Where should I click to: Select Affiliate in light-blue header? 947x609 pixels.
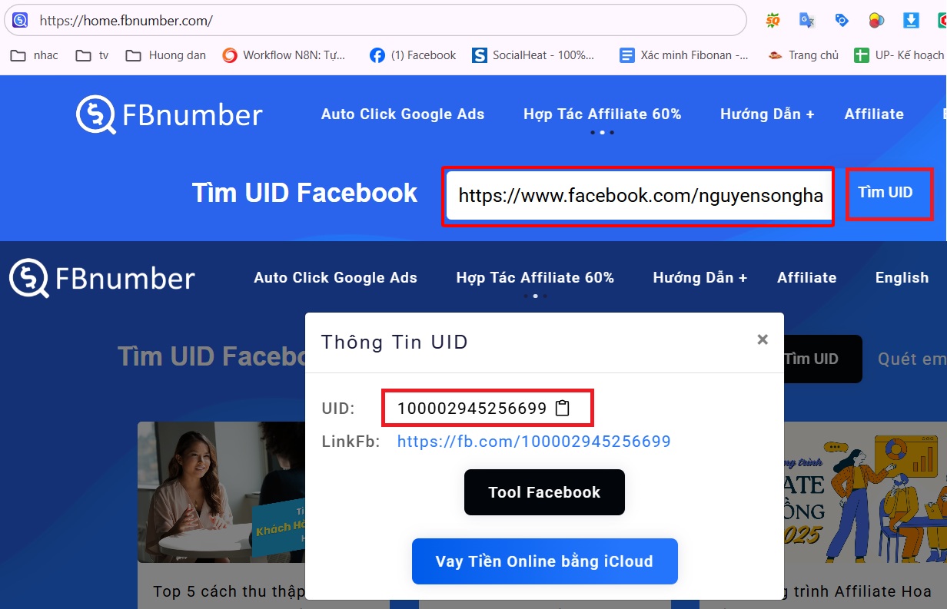(x=874, y=114)
